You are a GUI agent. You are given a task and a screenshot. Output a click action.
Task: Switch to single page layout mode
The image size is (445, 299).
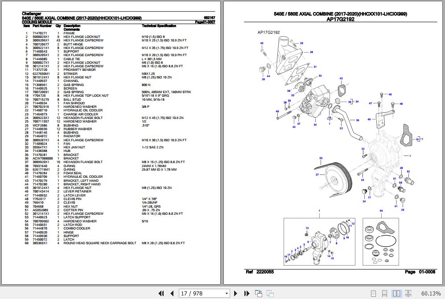point(373,293)
